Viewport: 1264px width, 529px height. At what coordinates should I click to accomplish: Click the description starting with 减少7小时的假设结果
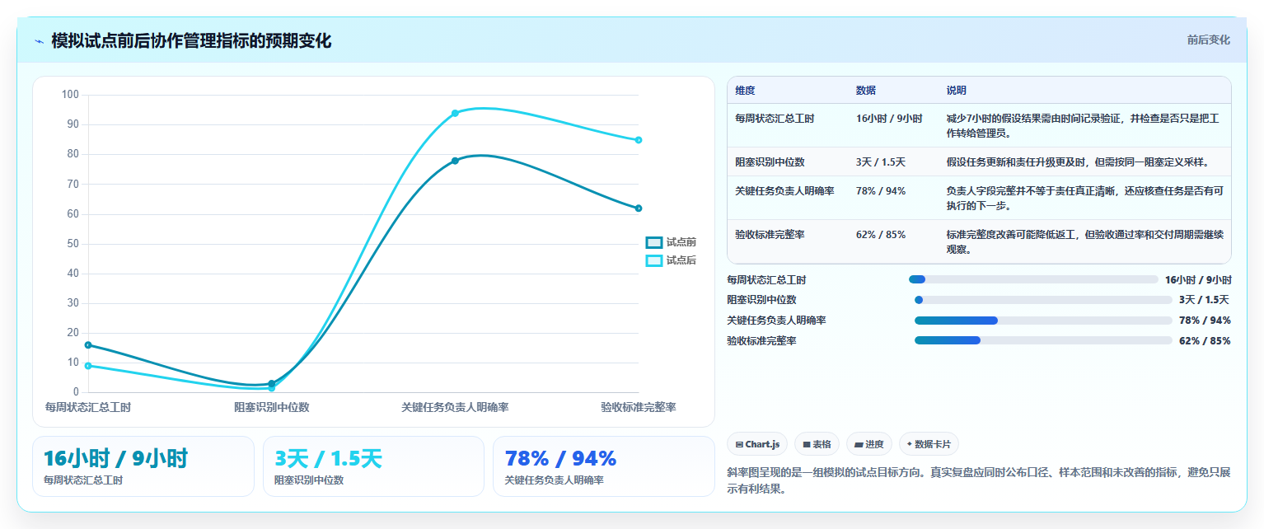tap(1084, 125)
